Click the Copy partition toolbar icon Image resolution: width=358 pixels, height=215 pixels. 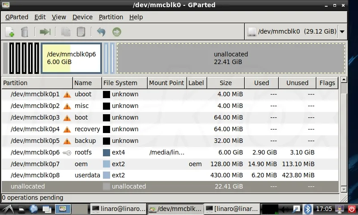[x=66, y=32]
